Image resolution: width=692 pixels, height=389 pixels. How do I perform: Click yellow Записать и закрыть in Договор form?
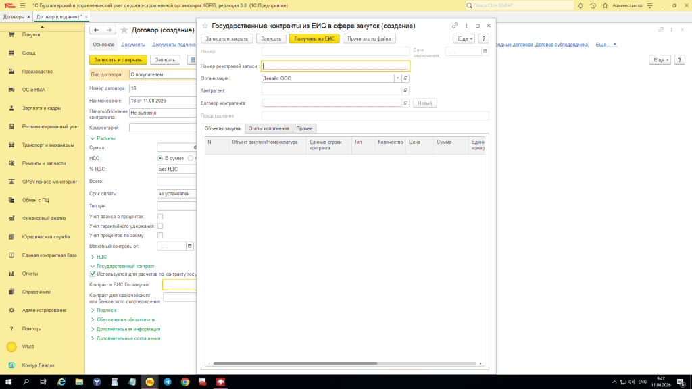coord(118,60)
